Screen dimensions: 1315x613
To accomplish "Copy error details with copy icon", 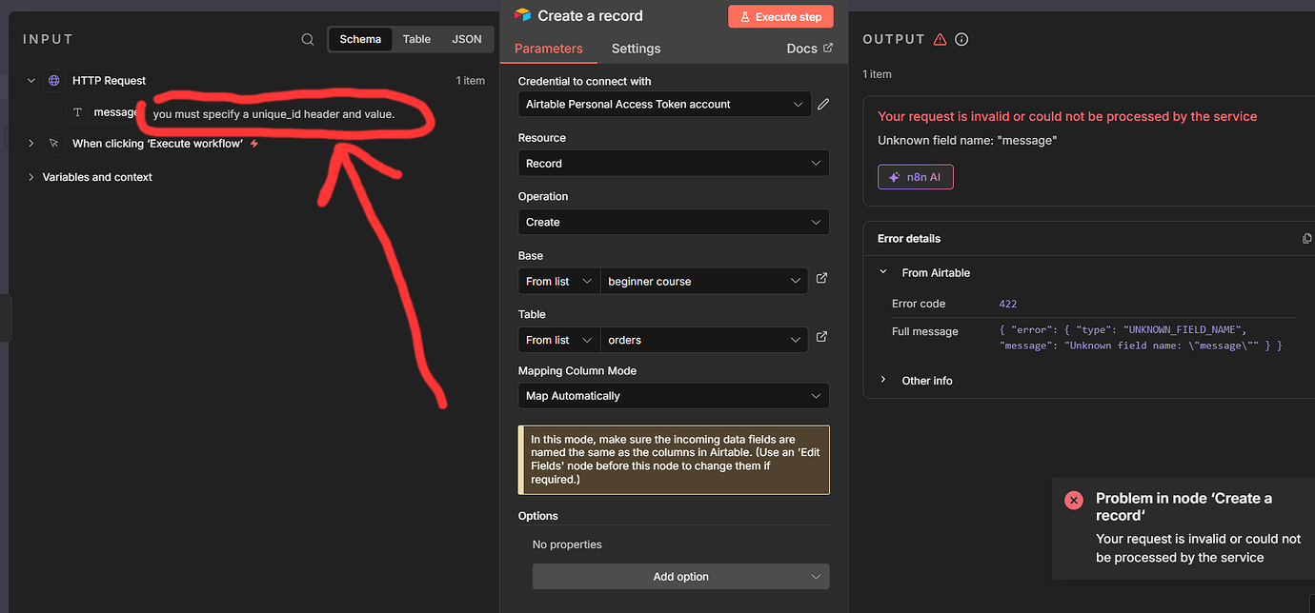I will coord(1306,238).
